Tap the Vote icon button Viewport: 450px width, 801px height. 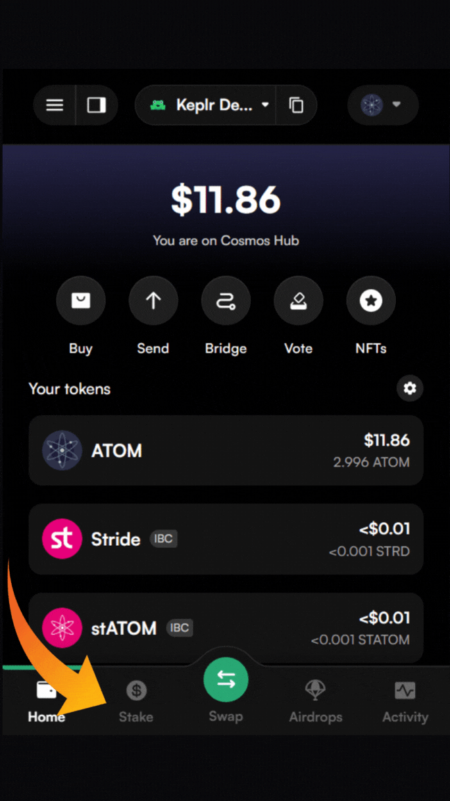coord(298,300)
